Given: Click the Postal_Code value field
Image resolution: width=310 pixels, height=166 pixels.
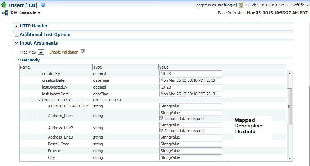Looking at the screenshot, I should pos(190,144).
